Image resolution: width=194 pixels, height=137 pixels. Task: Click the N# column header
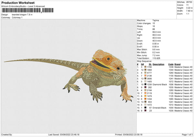[142, 64]
